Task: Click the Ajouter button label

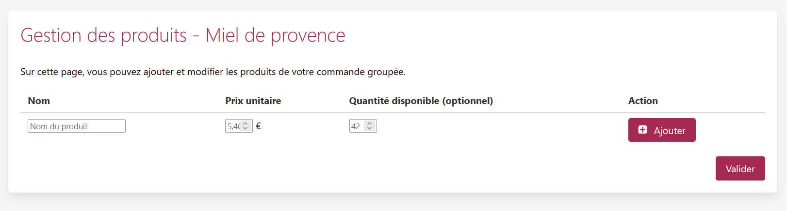Action: tap(670, 131)
